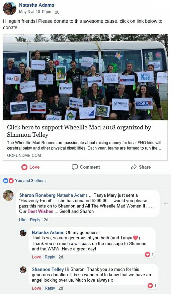Toggle Love on Natasha Adams' reply
171x294 pixels.
36,257
